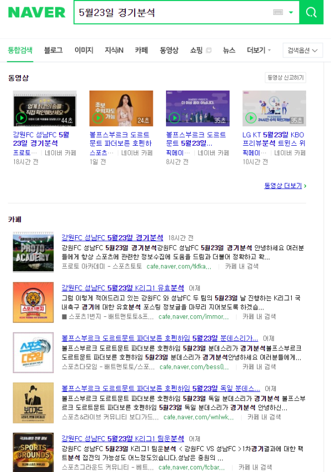Image resolution: width=331 pixels, height=472 pixels.
Task: Click the NAVER logo
Action: pyautogui.click(x=37, y=12)
